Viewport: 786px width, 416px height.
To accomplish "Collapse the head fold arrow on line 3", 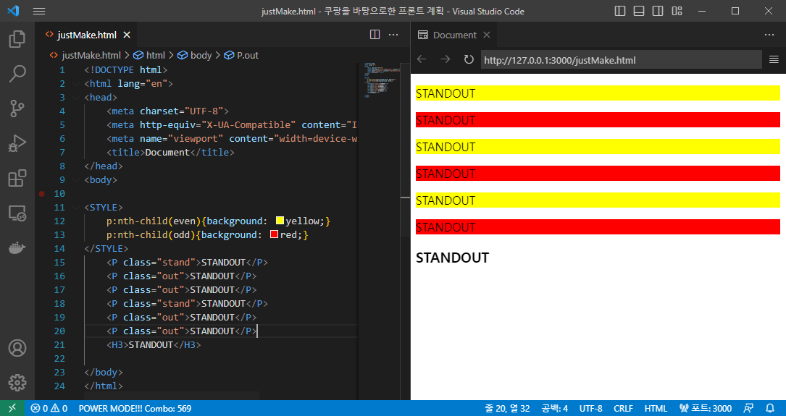I will (x=75, y=97).
